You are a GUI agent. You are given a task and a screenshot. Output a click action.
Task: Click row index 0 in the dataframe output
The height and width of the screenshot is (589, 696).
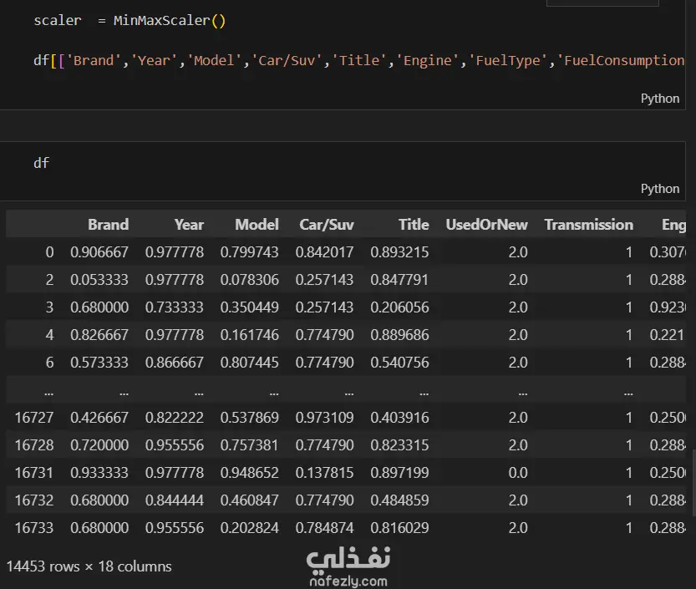pos(48,252)
